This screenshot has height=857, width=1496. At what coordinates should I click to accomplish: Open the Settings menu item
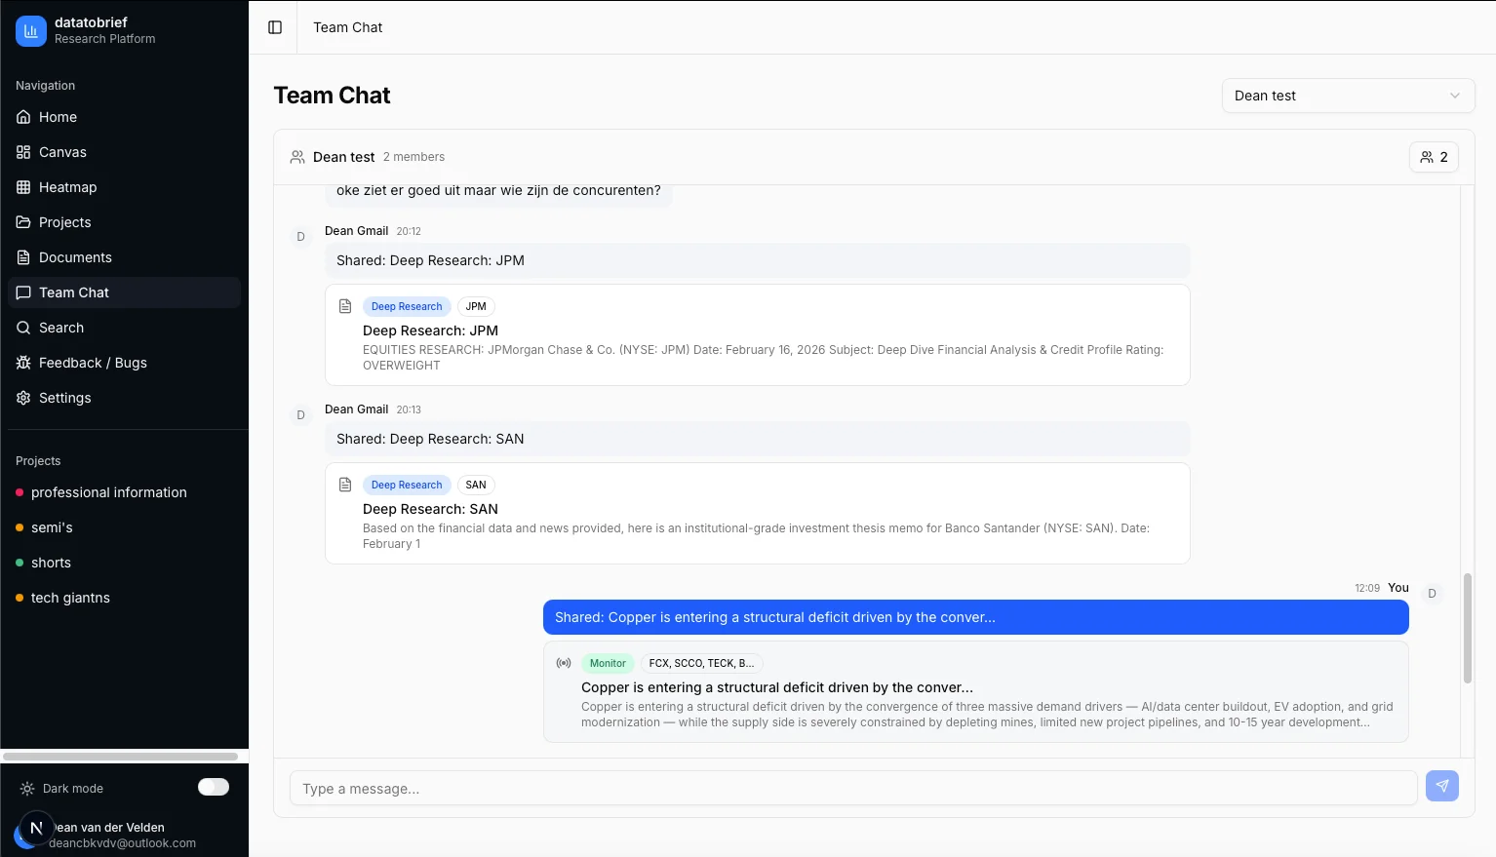64,398
